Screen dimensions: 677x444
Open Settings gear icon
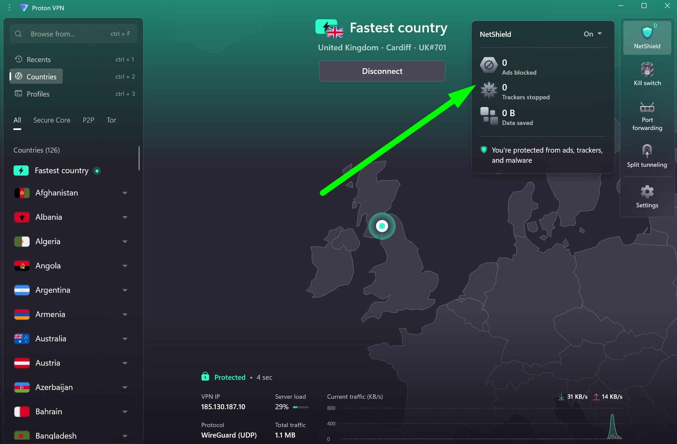[x=647, y=191]
